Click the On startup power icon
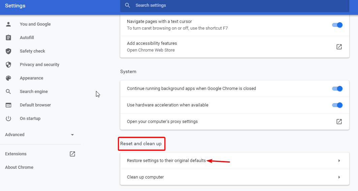The width and height of the screenshot is (358, 191). coord(8,119)
